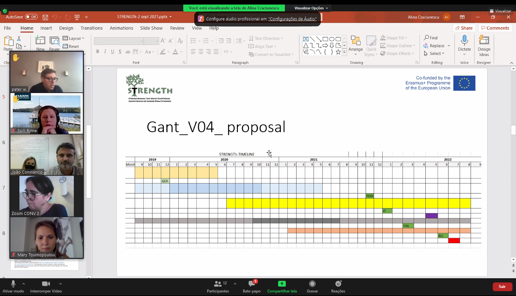Open the Bate-papo chat icon
Screen dimensions: 516x296
252,284
